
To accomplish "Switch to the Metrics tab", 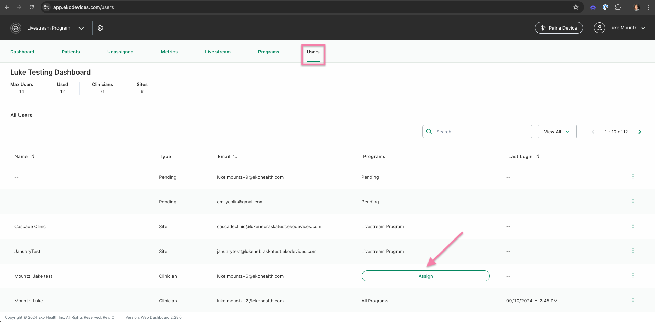I will pyautogui.click(x=169, y=52).
